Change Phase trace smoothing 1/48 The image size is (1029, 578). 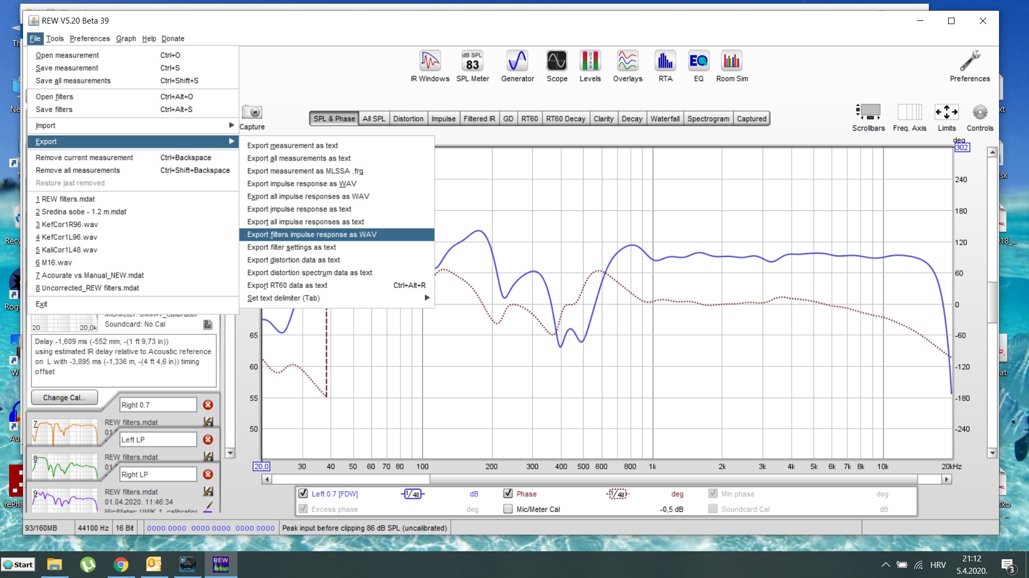(617, 494)
